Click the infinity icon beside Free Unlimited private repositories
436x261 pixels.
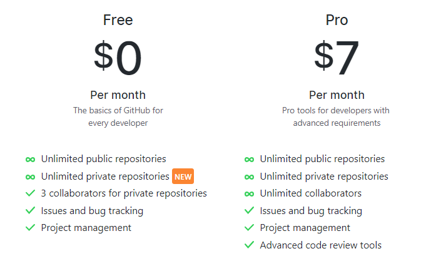pos(30,177)
